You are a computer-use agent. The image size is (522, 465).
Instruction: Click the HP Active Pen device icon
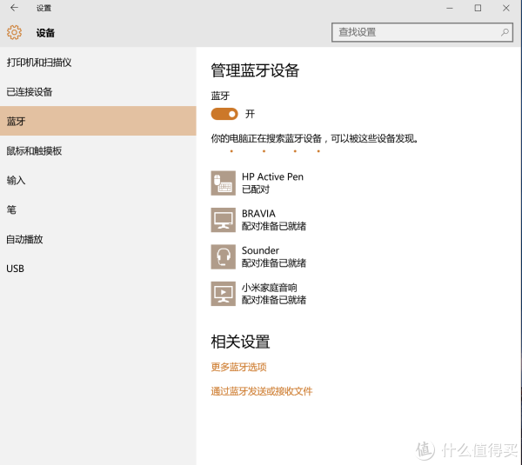pyautogui.click(x=223, y=183)
